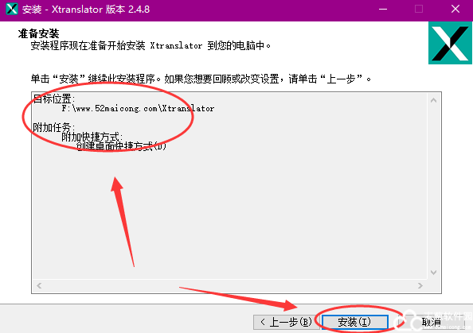
Task: Click the summary box's left scroll arrow
Action: pyautogui.click(x=39, y=285)
